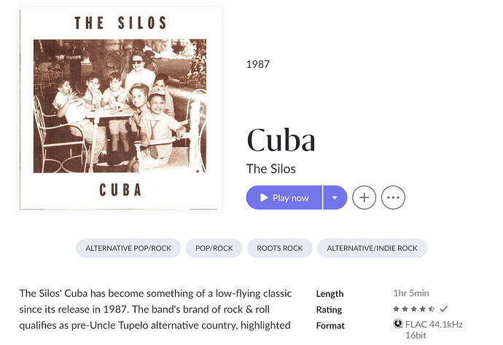Image resolution: width=503 pixels, height=345 pixels.
Task: Open the dropdown arrow beside Play now
Action: point(335,198)
